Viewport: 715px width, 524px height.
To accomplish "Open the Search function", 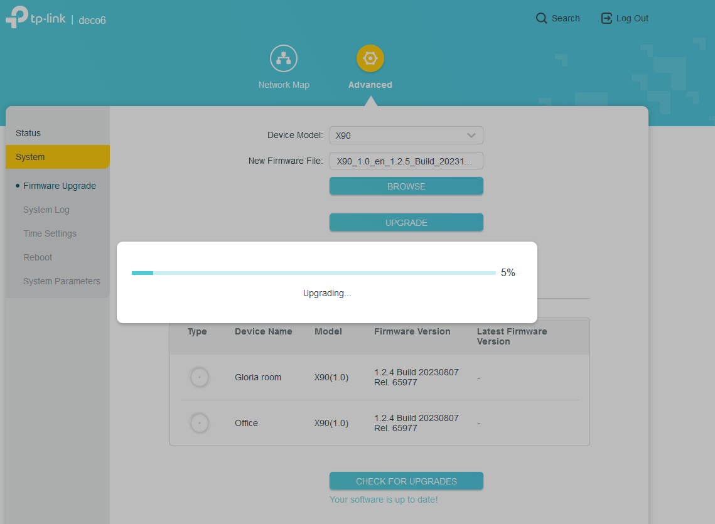I will [x=557, y=18].
